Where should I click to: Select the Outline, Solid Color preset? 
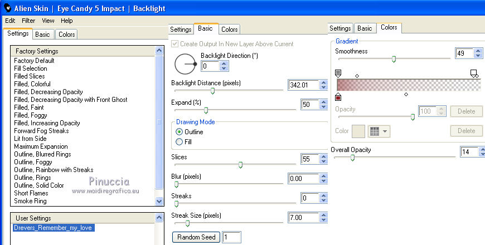(x=39, y=185)
